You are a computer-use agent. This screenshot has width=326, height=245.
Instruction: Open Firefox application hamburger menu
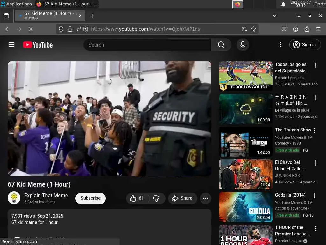tap(318, 29)
